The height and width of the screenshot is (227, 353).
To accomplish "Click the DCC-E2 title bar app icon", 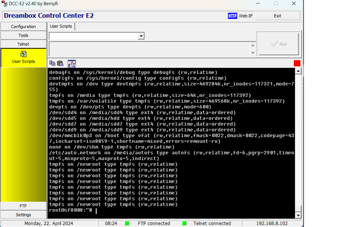I will 4,4.
